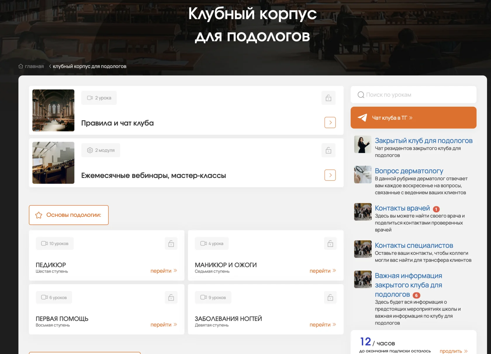Click перейти link on ПЕДИКЮР card
Screen dimensions: 491x354
[x=164, y=271]
